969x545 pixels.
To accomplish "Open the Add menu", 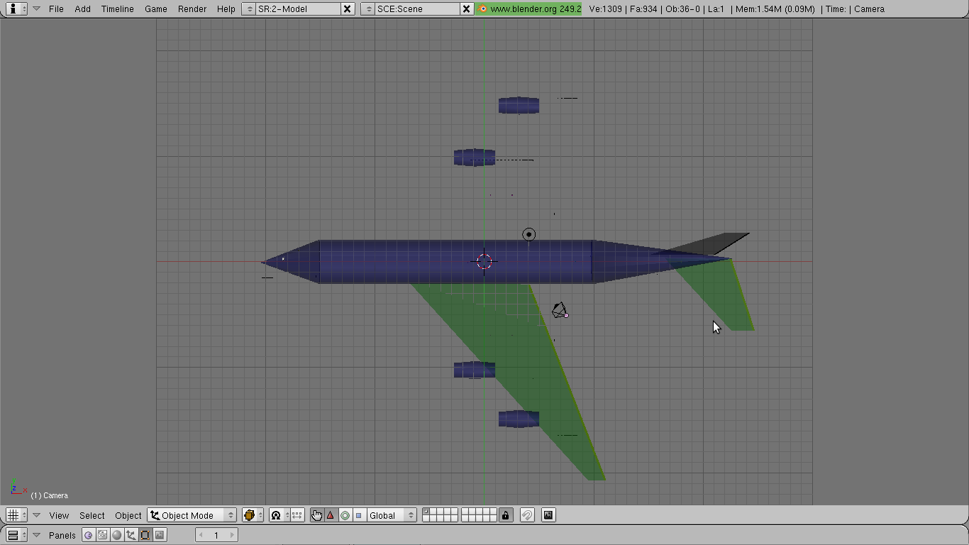I will click(83, 9).
